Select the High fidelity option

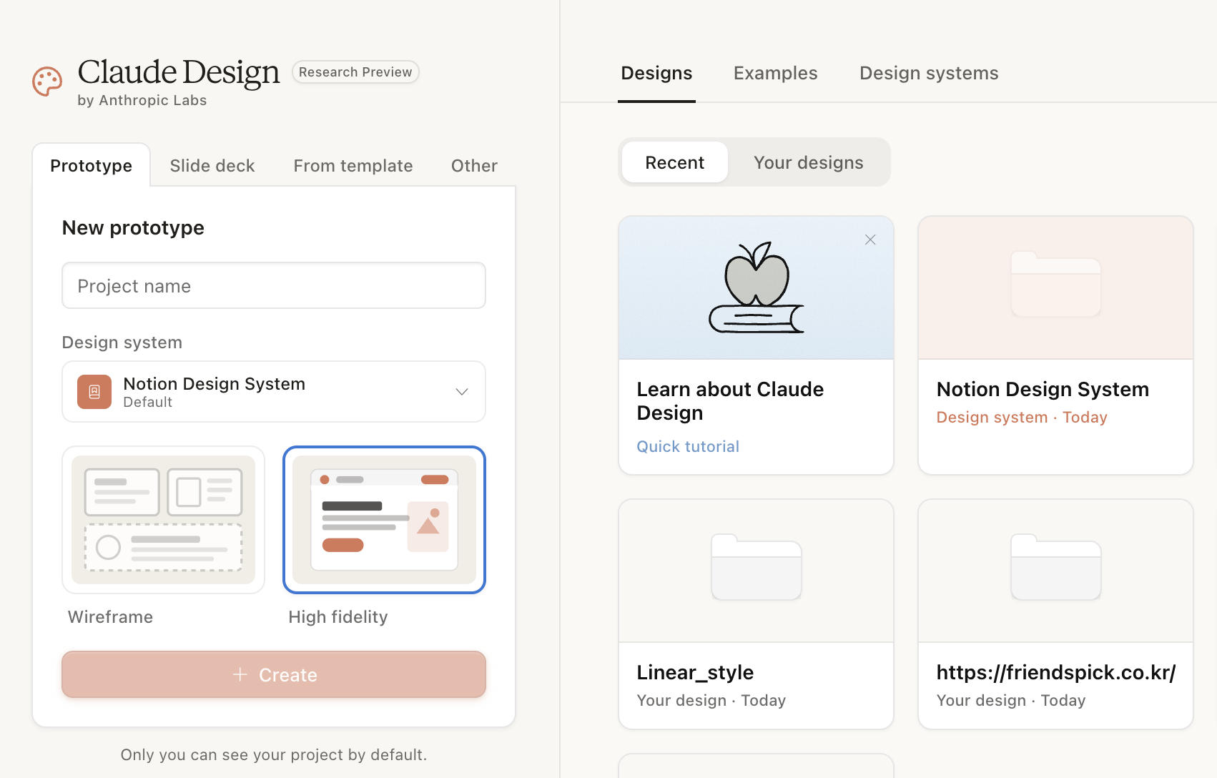tap(385, 520)
